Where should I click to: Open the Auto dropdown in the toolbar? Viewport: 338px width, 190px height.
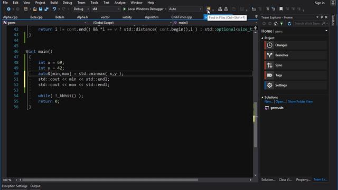pyautogui.click(x=185, y=9)
